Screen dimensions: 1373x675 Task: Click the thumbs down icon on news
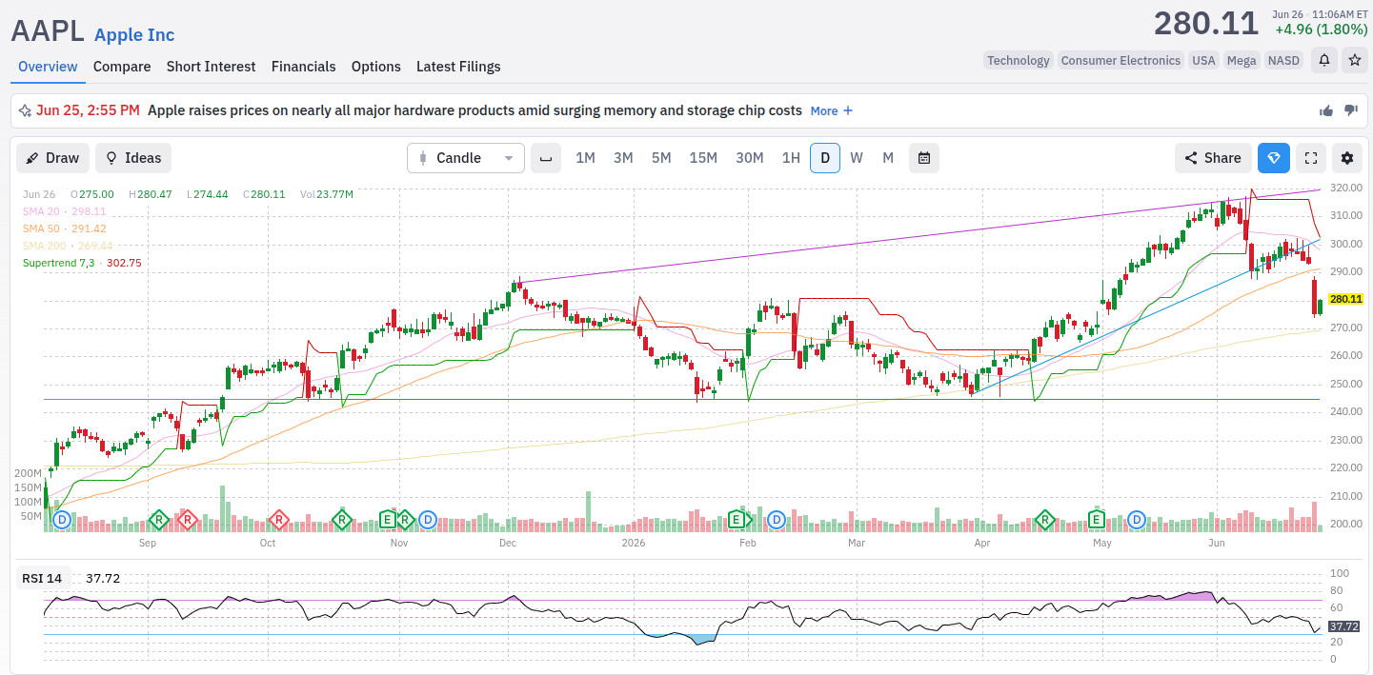(x=1350, y=110)
